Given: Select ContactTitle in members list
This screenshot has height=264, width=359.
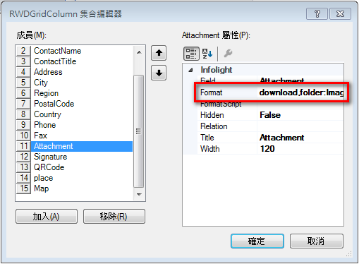Looking at the screenshot, I should coord(74,61).
